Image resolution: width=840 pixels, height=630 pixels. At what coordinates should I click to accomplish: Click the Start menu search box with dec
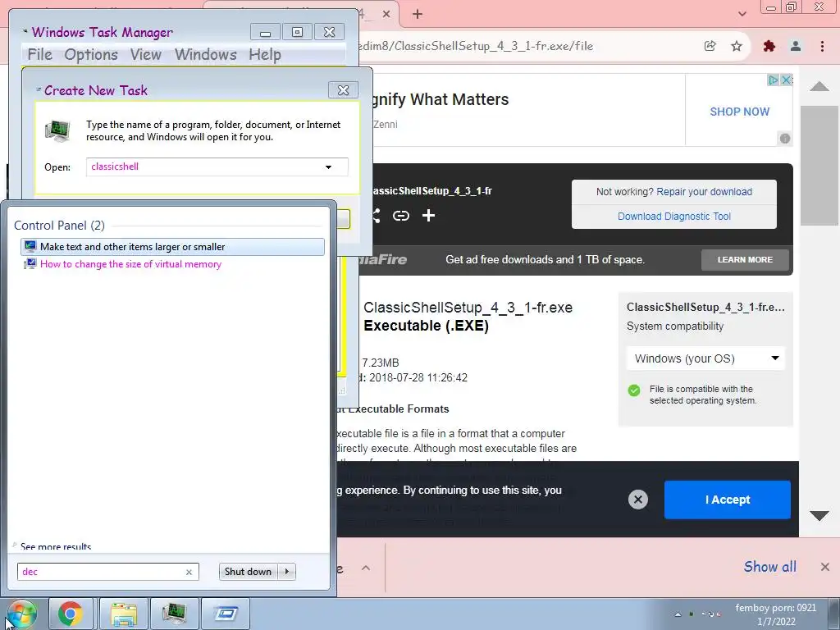coord(107,572)
